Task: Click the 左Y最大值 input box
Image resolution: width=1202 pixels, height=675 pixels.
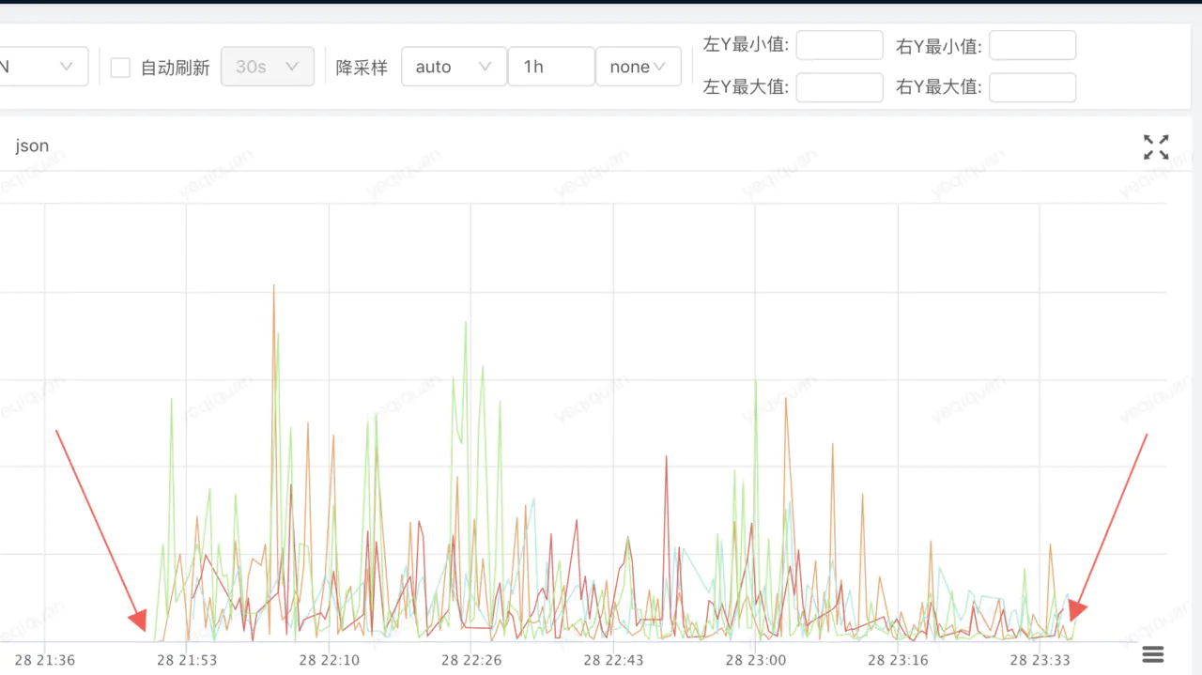Action: click(839, 86)
